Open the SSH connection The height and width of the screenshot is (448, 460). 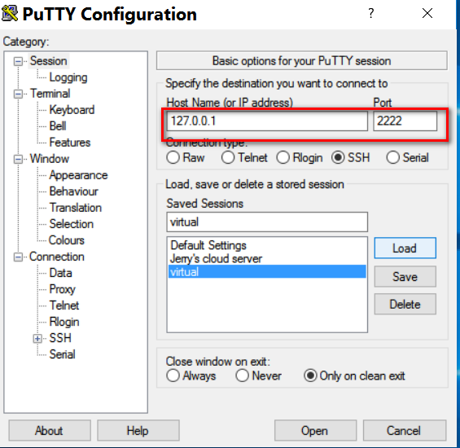pos(315,431)
